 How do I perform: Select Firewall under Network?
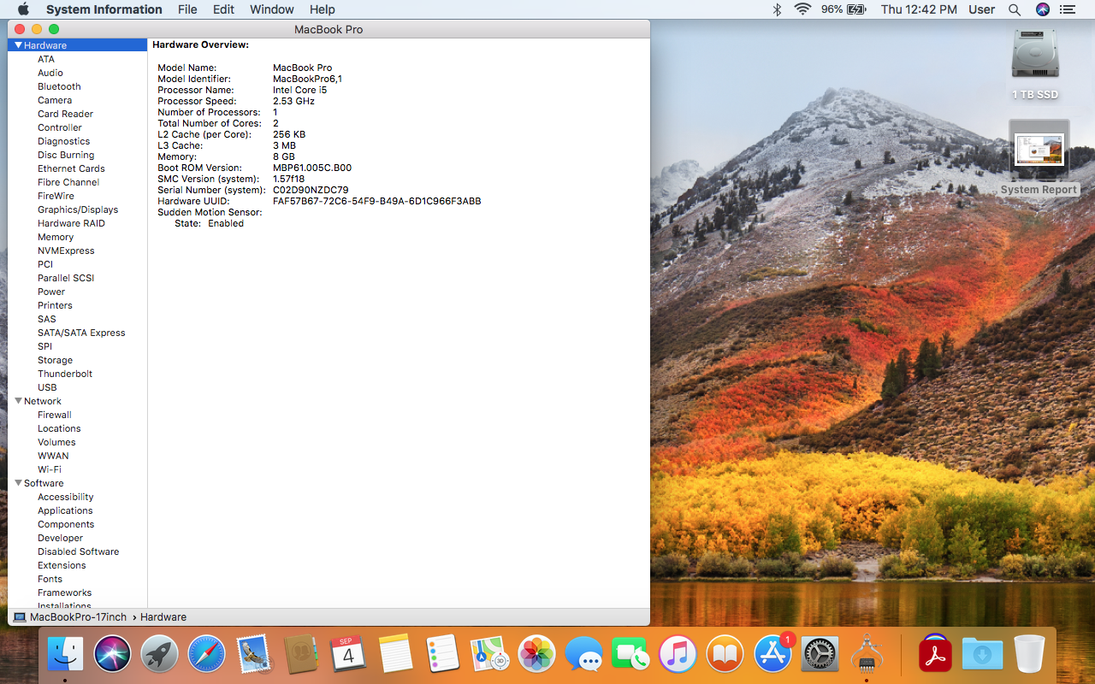pyautogui.click(x=55, y=415)
